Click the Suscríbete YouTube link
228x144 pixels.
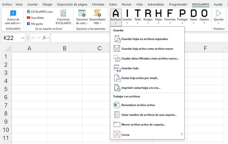[35, 18]
